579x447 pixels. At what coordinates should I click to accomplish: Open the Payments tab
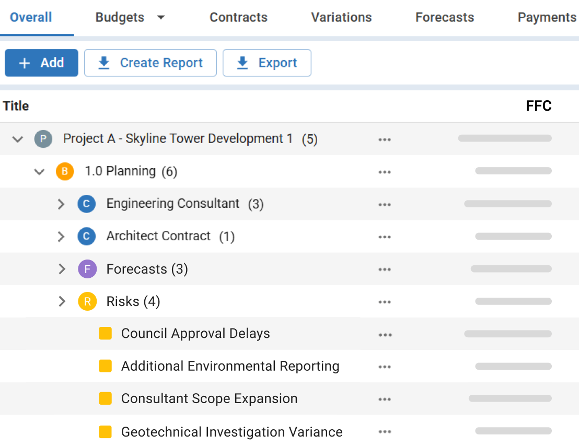(547, 17)
